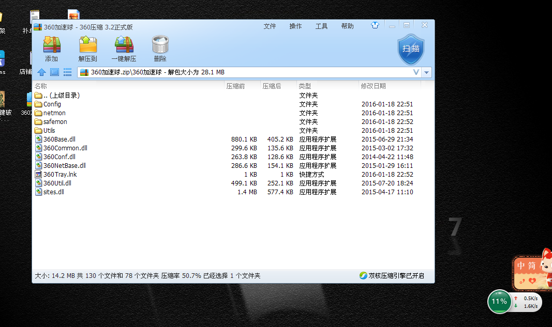
Task: Click the 360Util.dll file name
Action: pos(57,183)
